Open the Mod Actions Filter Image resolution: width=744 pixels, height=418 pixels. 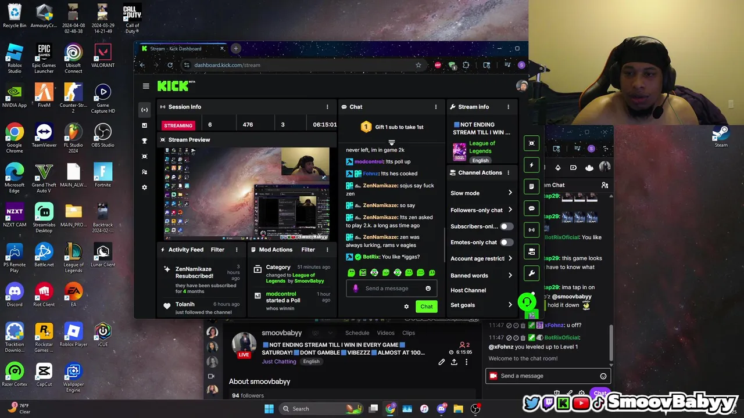pos(308,250)
